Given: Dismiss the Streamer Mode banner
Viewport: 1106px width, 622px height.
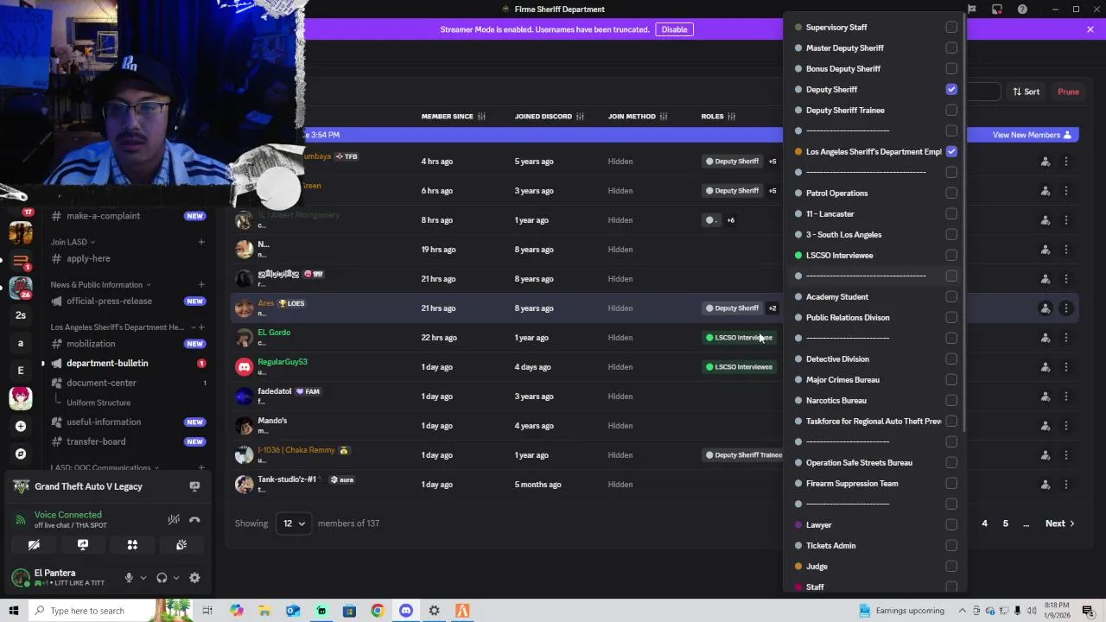Looking at the screenshot, I should (x=1090, y=29).
